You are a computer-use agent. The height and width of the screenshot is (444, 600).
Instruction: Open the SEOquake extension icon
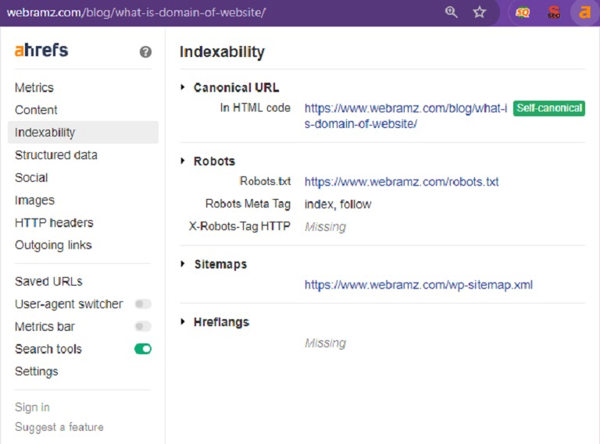523,12
